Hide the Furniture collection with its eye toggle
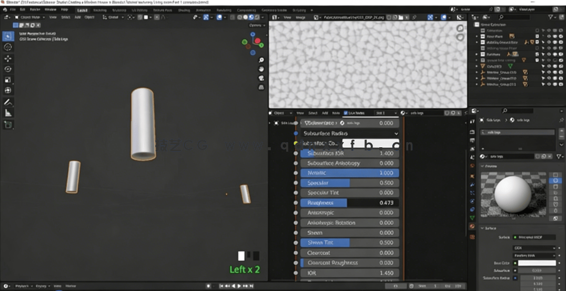 tap(549, 54)
